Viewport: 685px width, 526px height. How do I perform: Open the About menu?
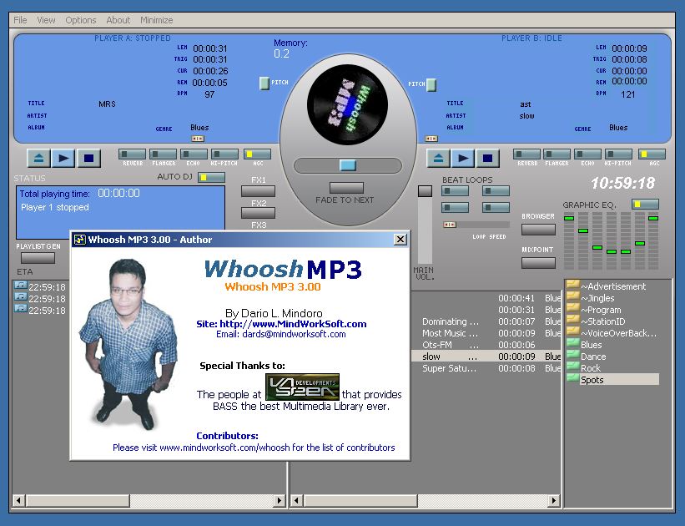tap(118, 20)
